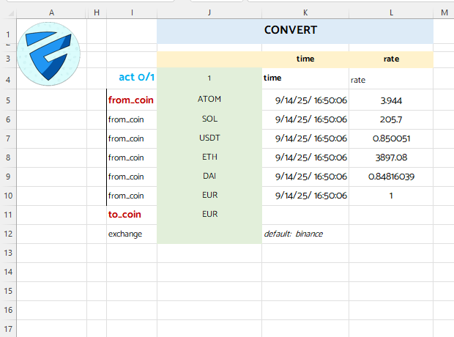Click the column L header
454x337 pixels.
pyautogui.click(x=391, y=12)
